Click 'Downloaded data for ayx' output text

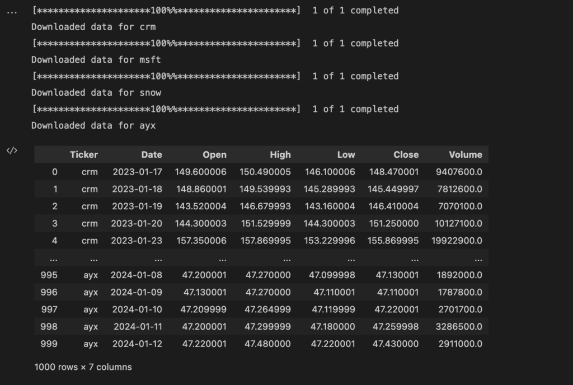[x=93, y=125]
